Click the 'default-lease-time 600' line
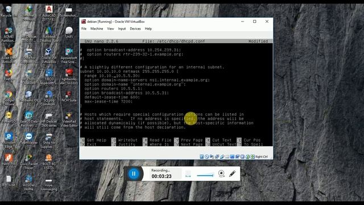364x205 pixels. 112,97
